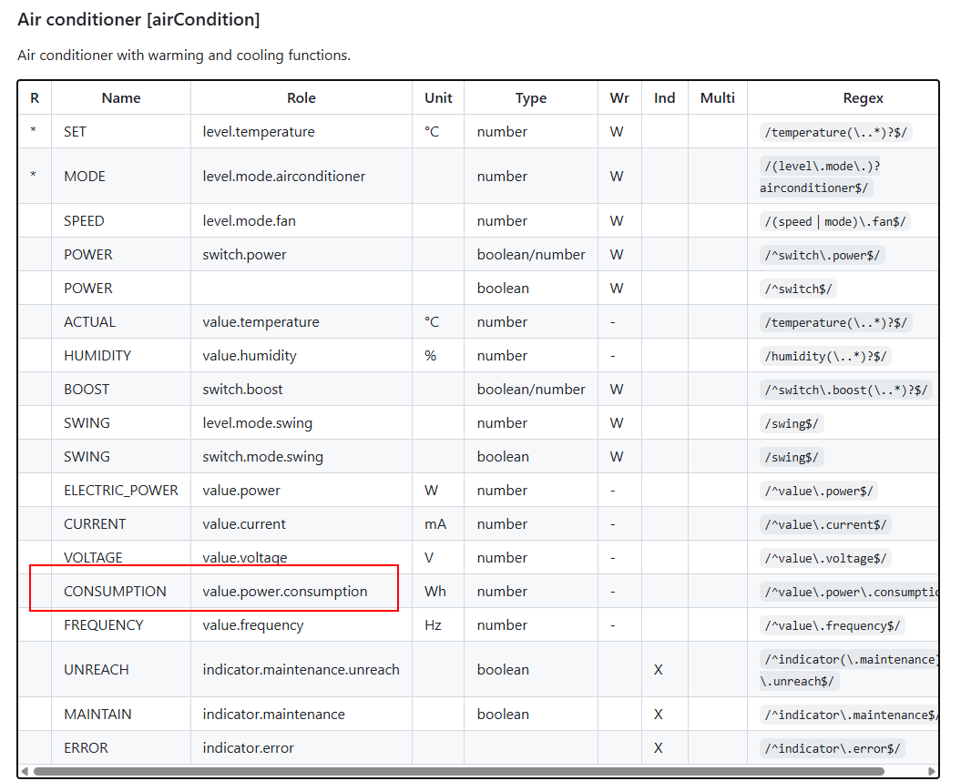Click the Name column header
Screen dimensions: 961x781
[121, 98]
